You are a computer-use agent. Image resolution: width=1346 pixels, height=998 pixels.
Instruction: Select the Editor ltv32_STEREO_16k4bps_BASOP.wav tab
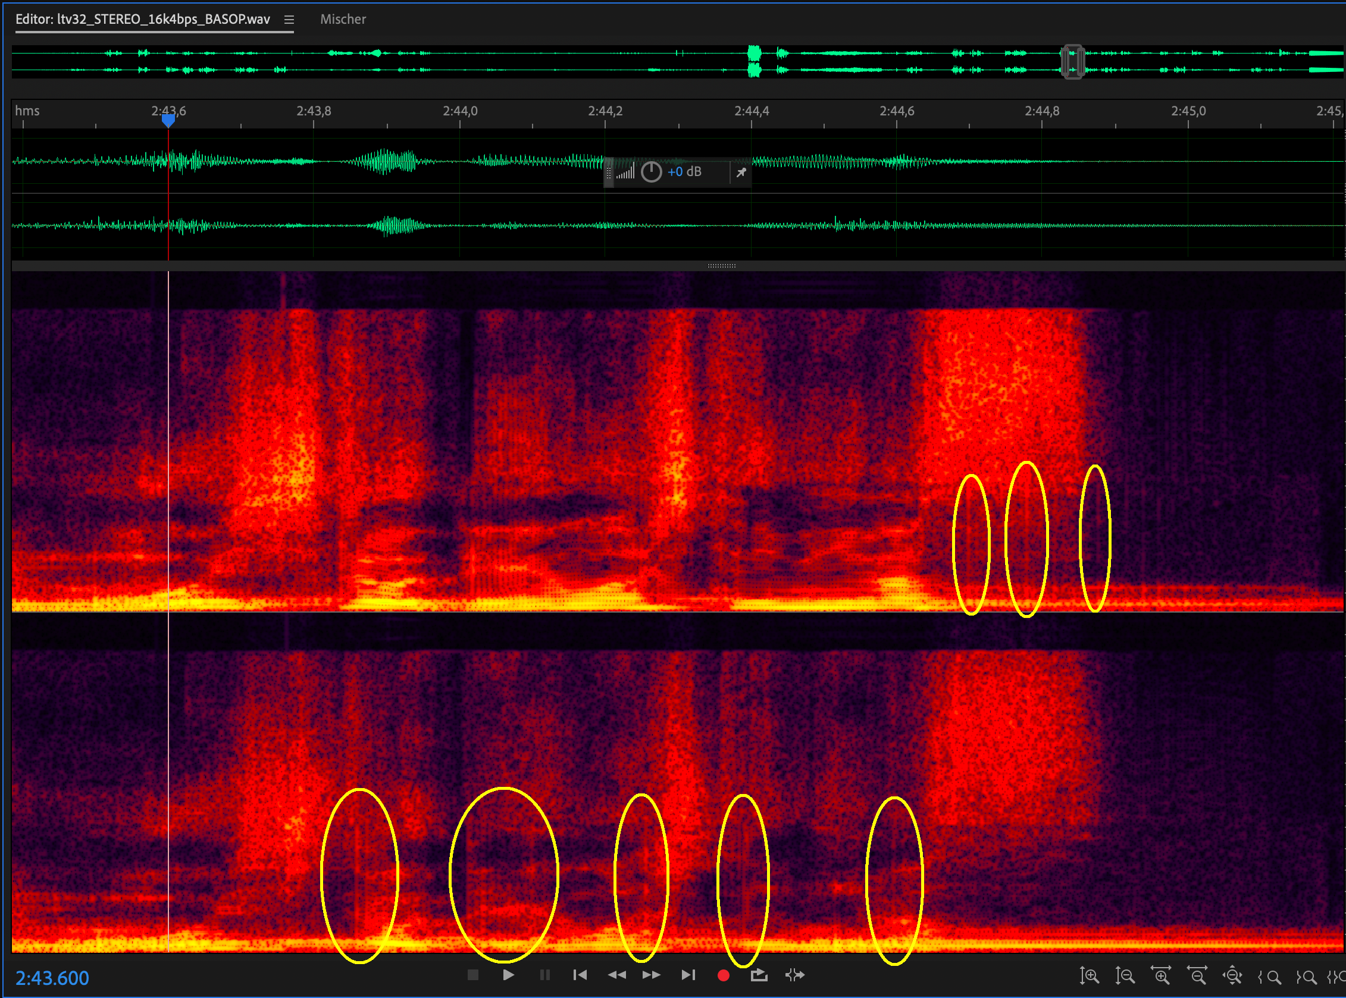143,20
